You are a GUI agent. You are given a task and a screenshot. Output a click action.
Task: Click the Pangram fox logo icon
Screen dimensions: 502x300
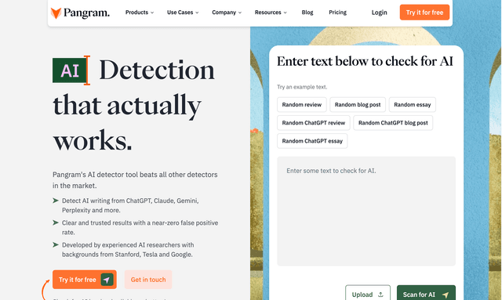tap(56, 13)
